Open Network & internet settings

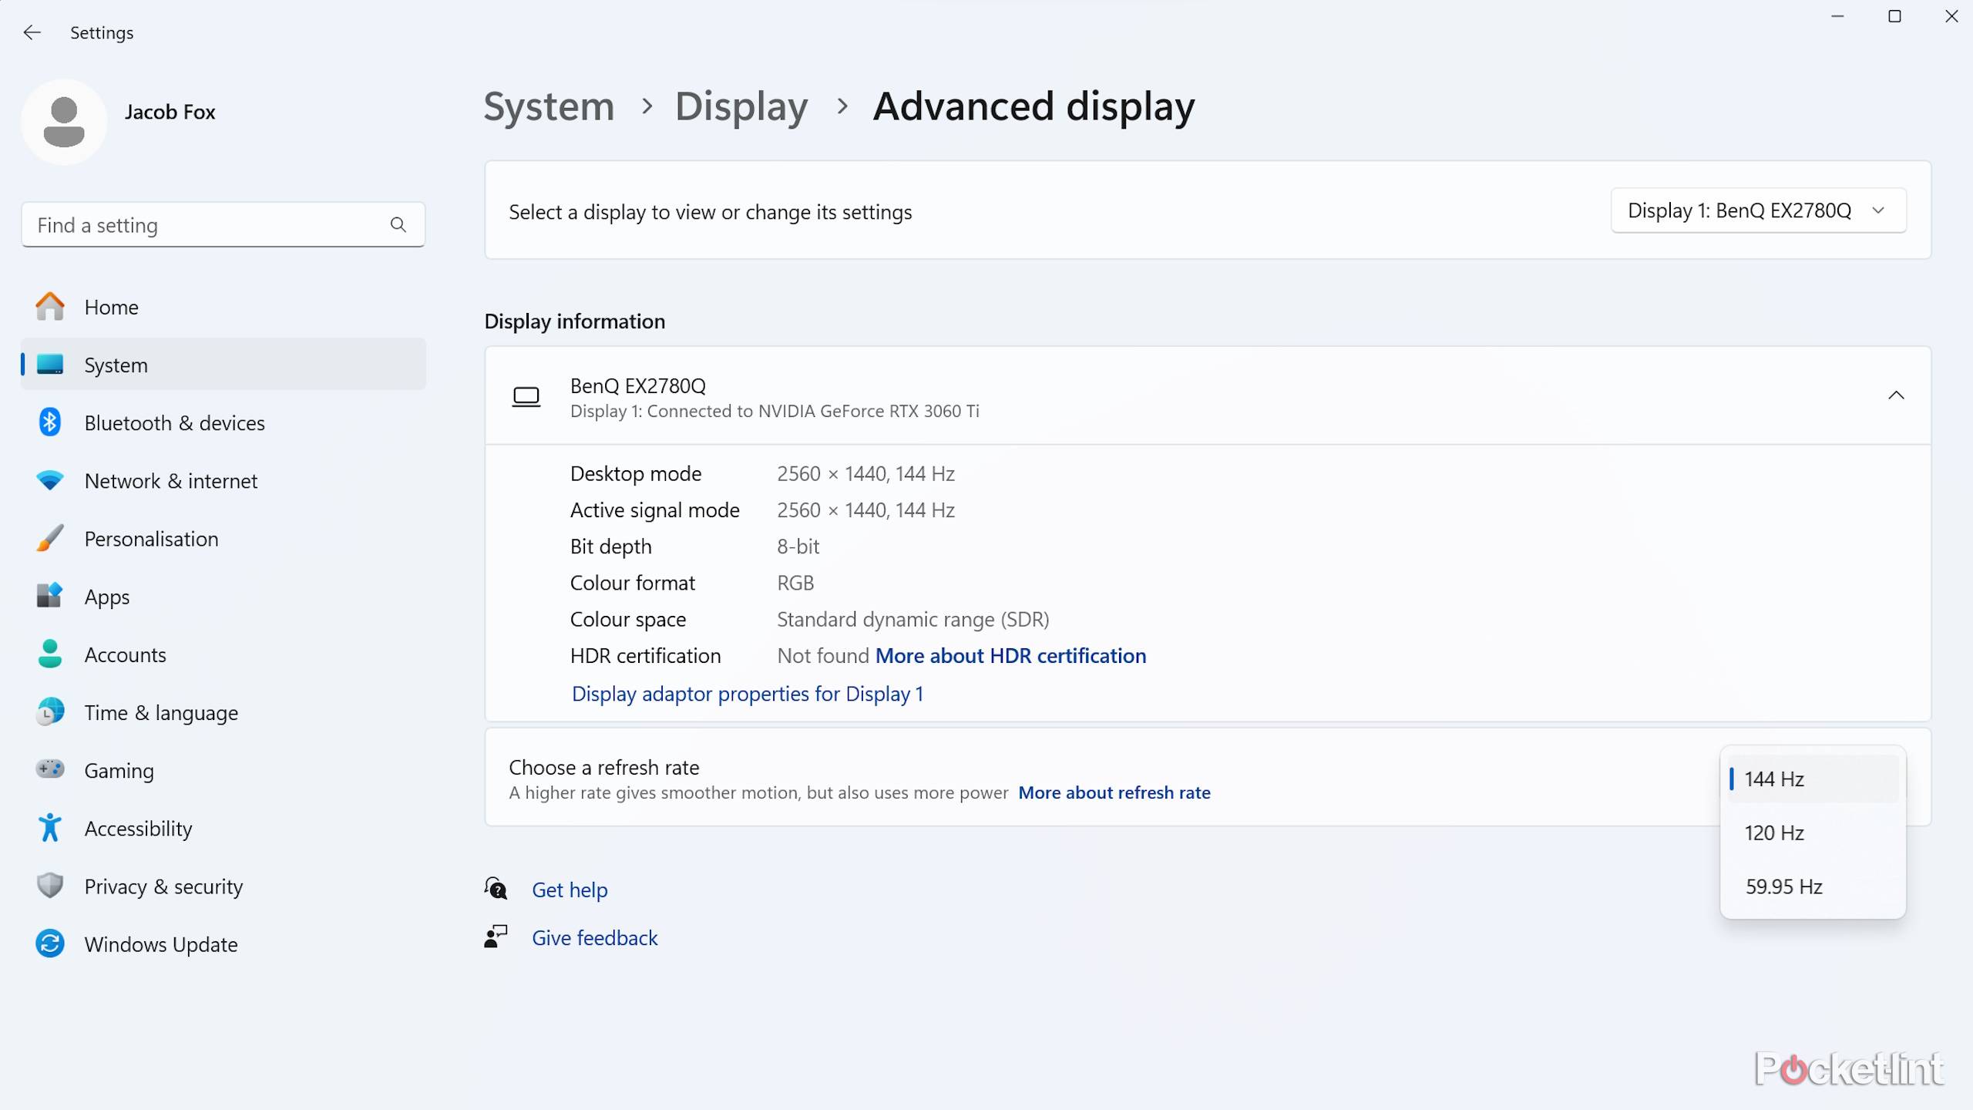point(224,480)
